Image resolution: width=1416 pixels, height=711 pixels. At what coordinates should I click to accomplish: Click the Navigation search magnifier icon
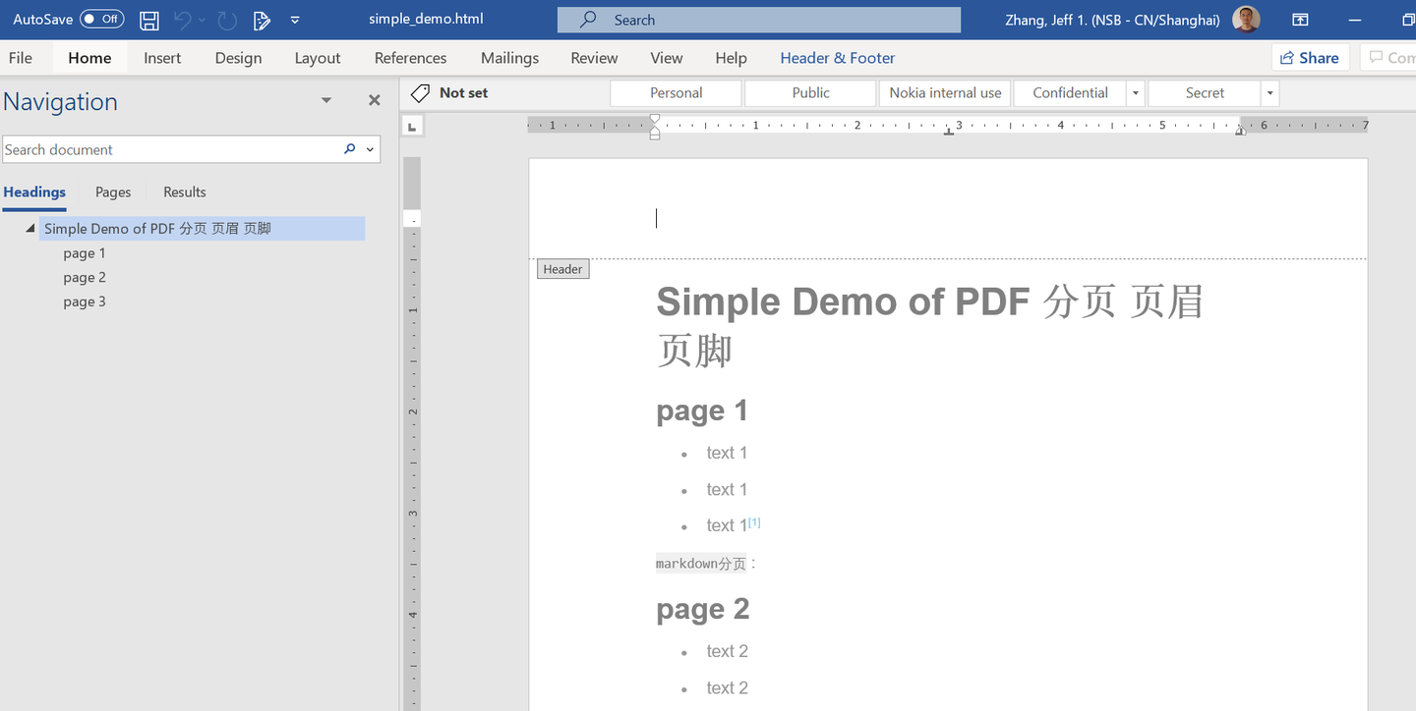[x=349, y=149]
